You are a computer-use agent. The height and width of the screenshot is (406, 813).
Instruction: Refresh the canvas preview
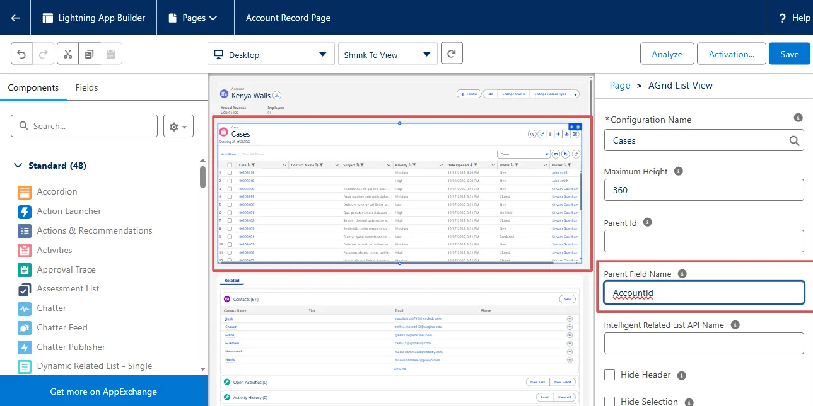452,54
